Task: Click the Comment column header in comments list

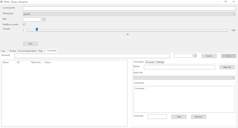Action: pyautogui.click(x=141, y=88)
